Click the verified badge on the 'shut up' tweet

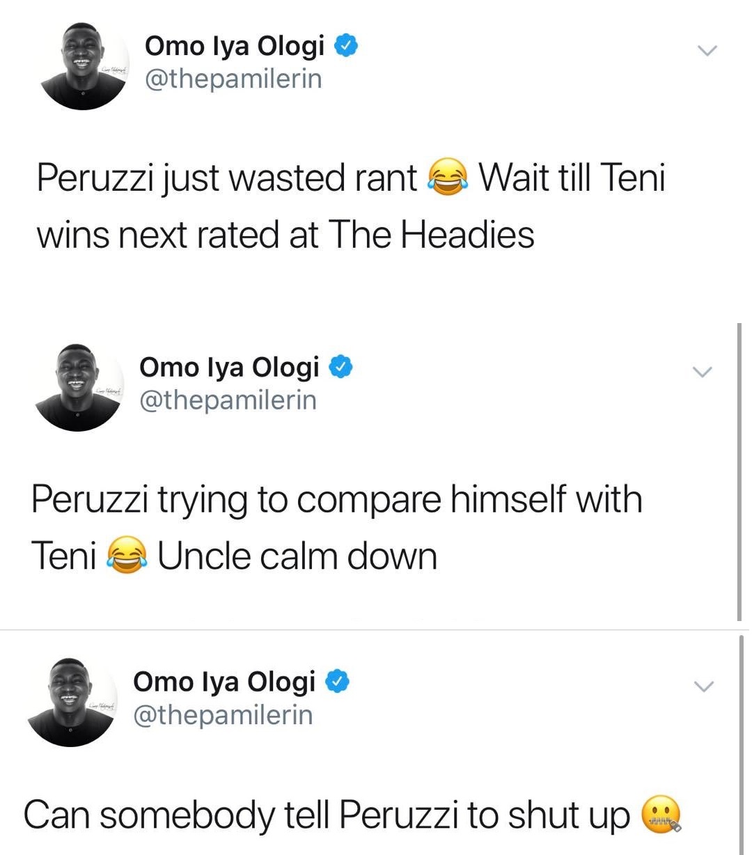[338, 682]
